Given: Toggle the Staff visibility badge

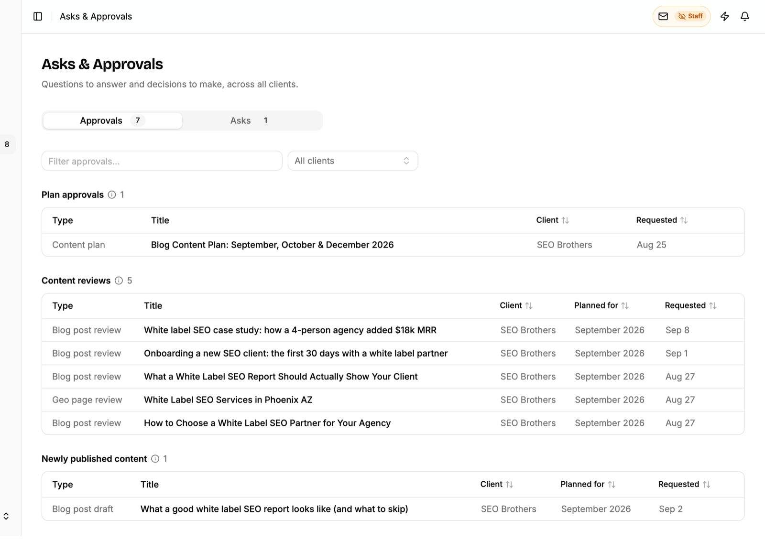Looking at the screenshot, I should [691, 16].
